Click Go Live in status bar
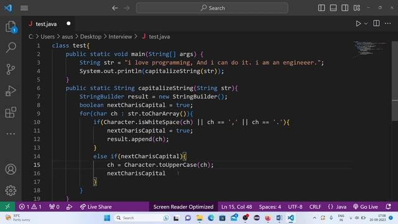The height and width of the screenshot is (224, 398). pos(366,207)
